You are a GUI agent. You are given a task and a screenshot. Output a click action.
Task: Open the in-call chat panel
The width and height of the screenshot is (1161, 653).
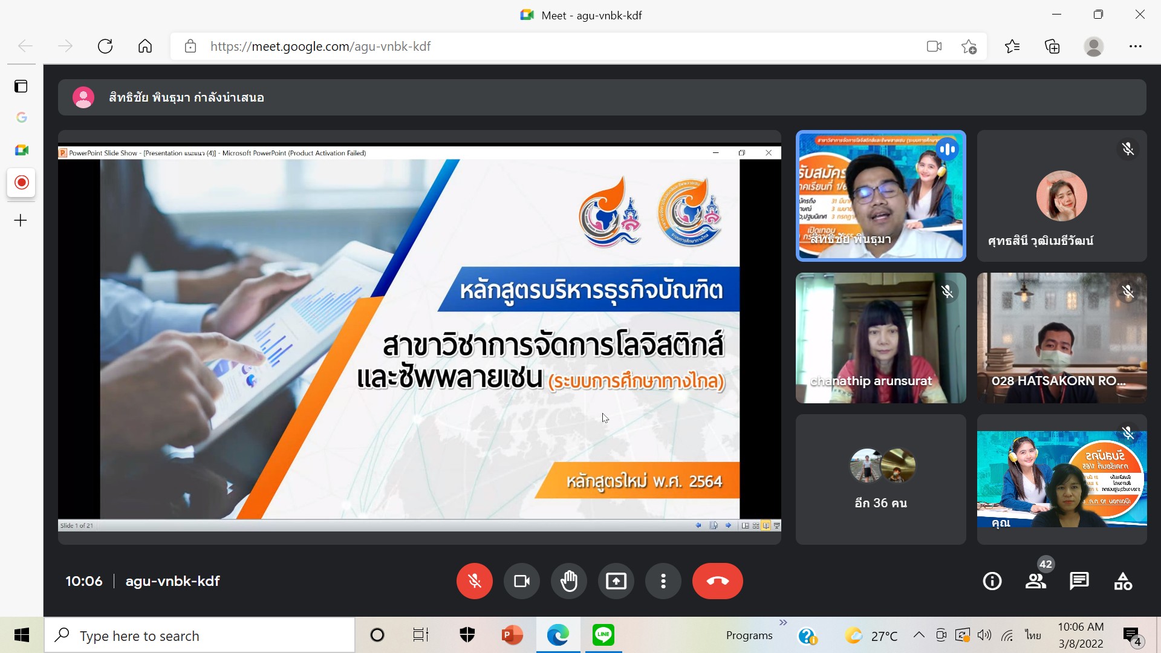pos(1079,581)
